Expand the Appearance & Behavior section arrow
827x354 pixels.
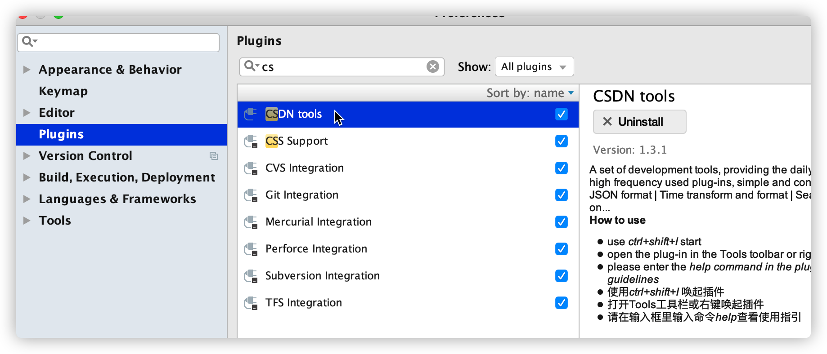point(27,70)
